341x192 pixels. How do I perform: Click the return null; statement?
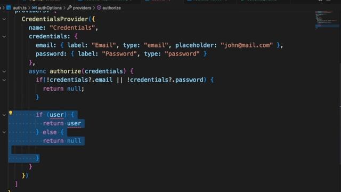coord(63,89)
